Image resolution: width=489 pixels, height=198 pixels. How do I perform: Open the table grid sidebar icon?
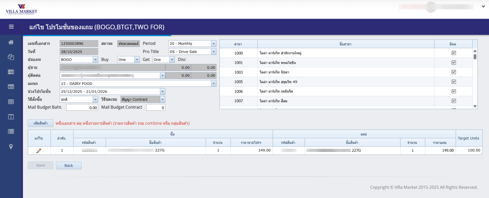coord(11,102)
